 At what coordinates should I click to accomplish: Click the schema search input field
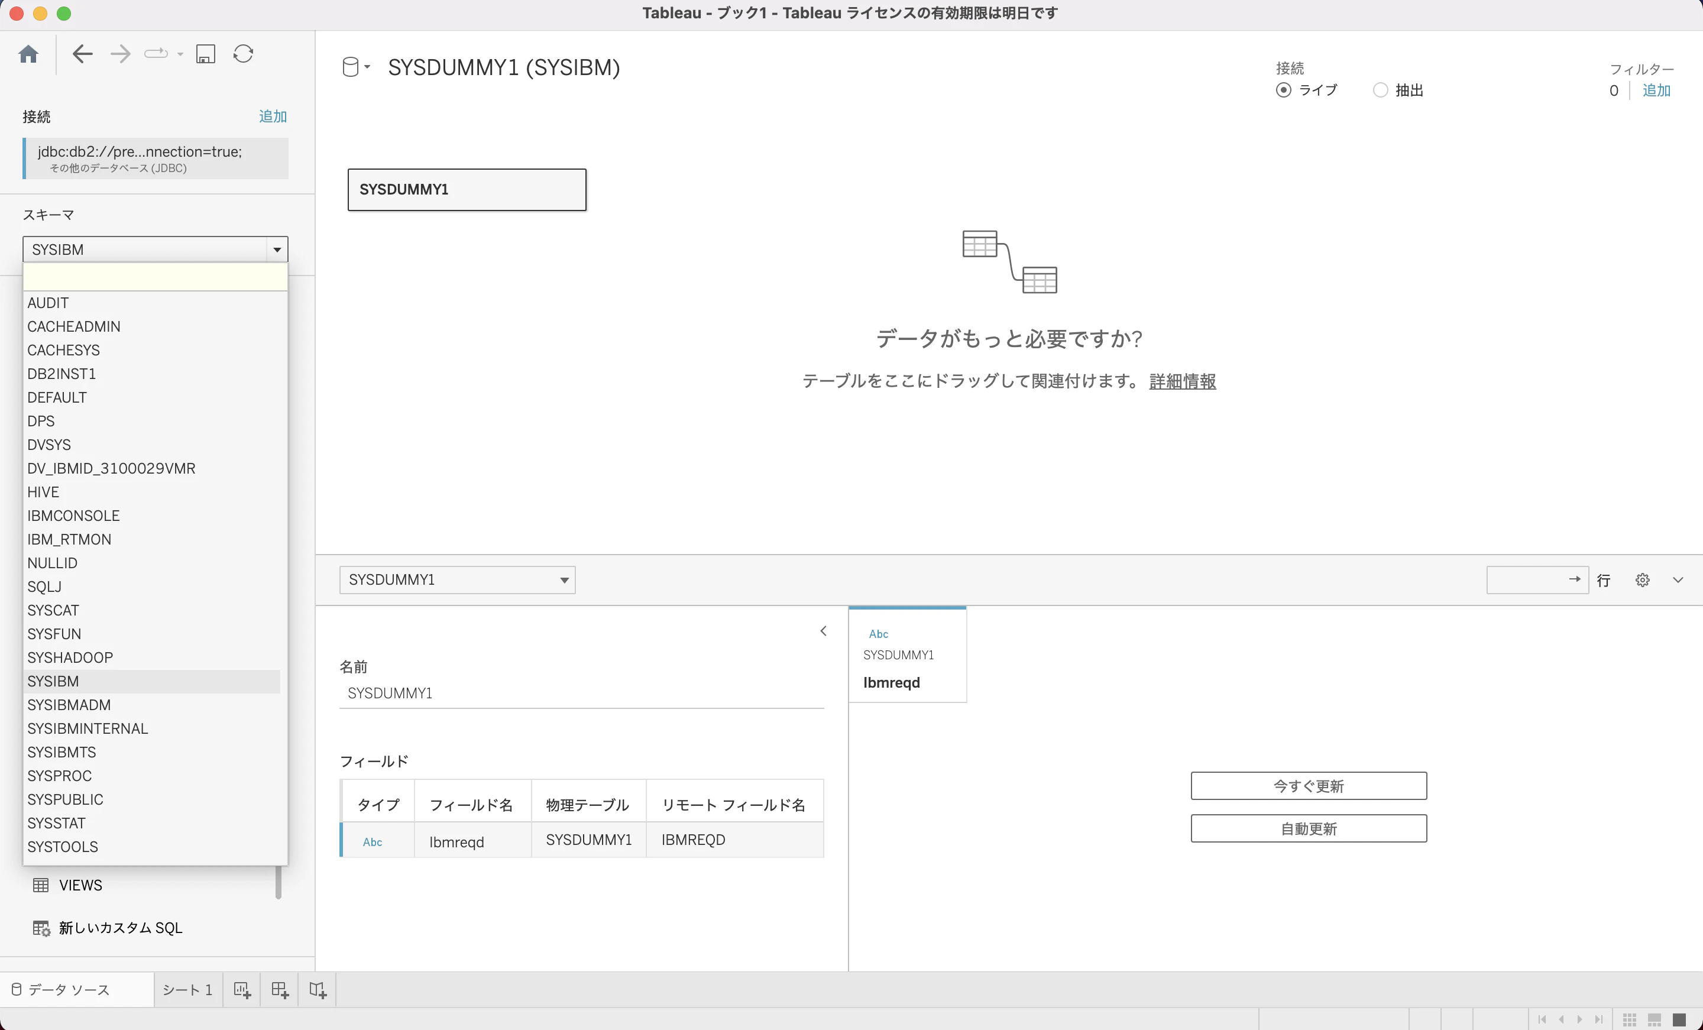point(156,277)
